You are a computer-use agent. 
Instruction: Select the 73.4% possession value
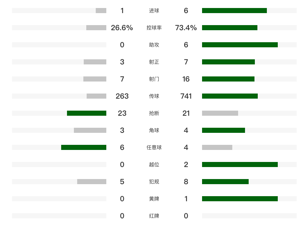point(186,28)
